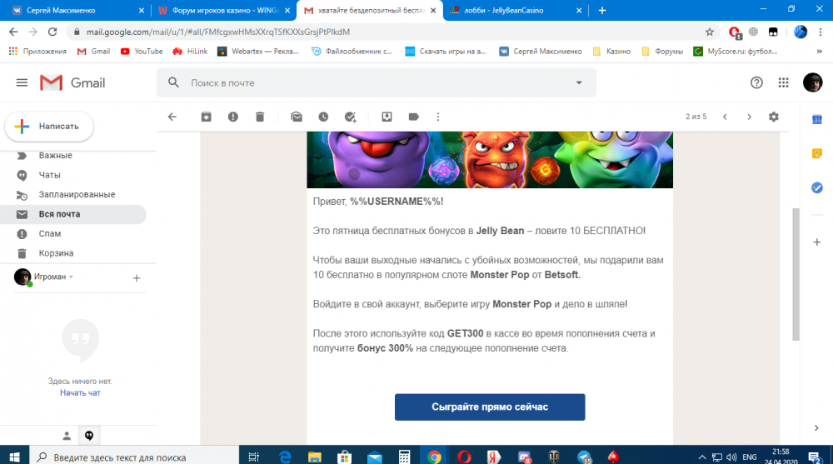Open the Казино bookmarks folder
This screenshot has height=464, width=833.
click(611, 52)
